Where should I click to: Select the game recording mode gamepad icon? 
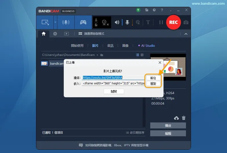(83, 22)
